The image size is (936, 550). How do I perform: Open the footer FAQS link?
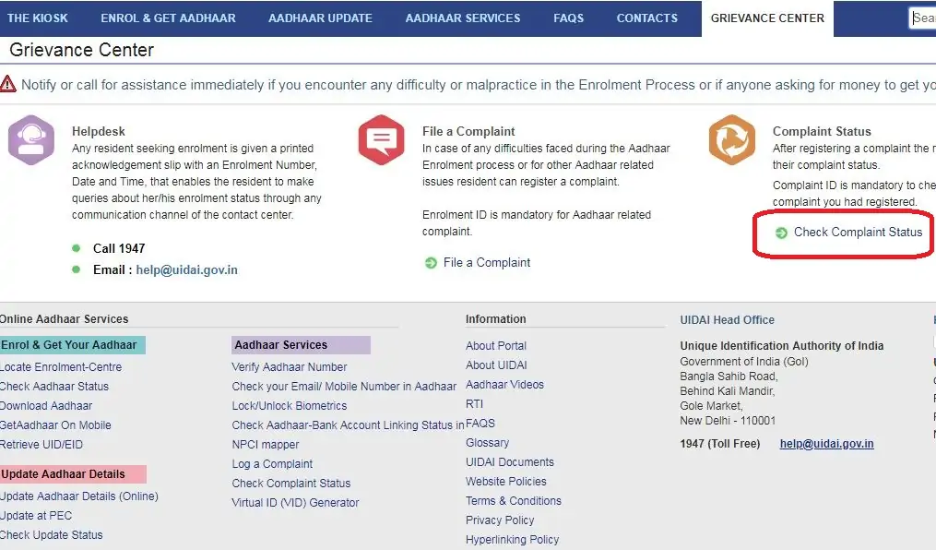tap(480, 424)
